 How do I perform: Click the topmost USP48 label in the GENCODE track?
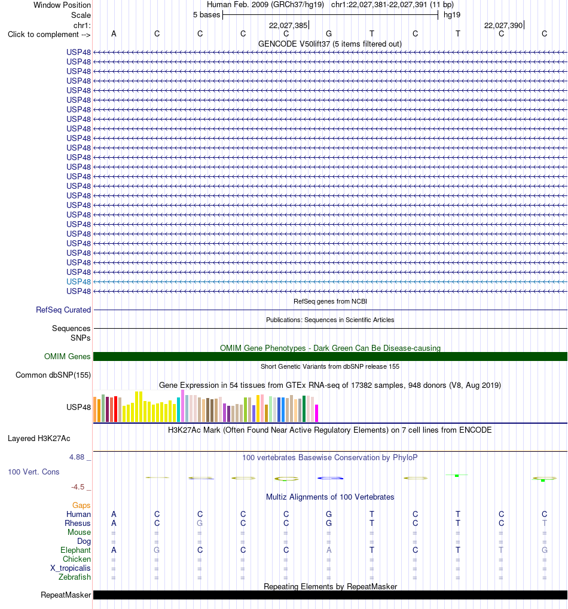(x=78, y=52)
